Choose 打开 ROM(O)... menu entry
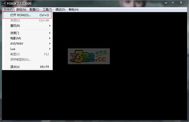 click(x=27, y=15)
